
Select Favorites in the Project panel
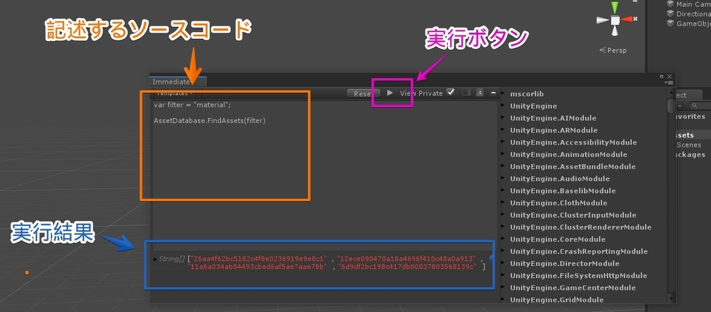pos(689,116)
